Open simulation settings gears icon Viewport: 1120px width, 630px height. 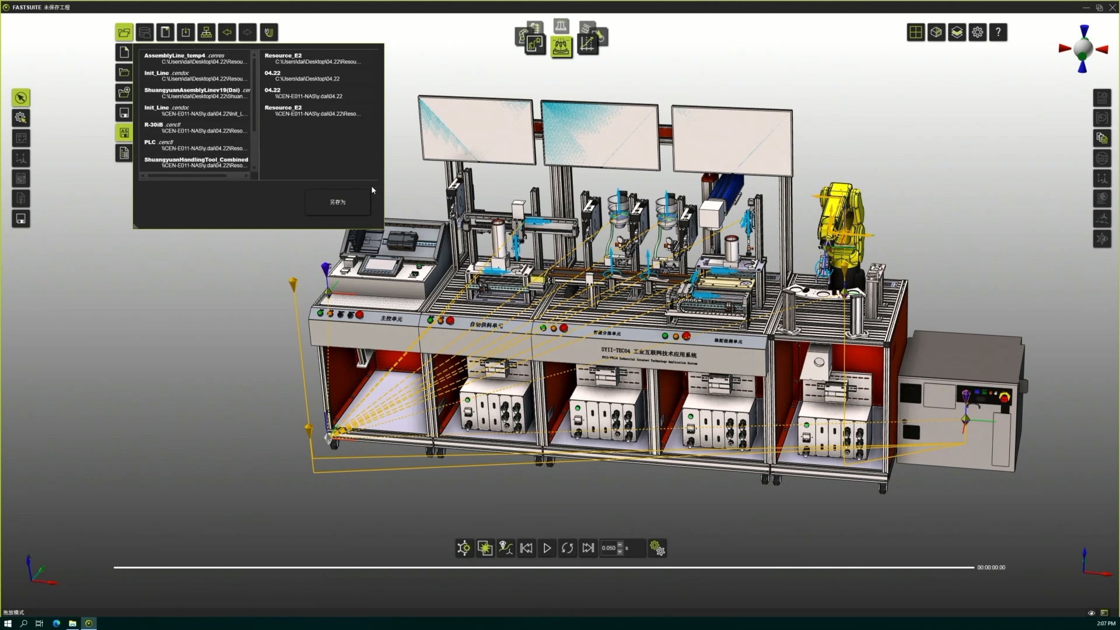[657, 548]
